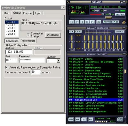Click mini Stop button in playlist footer
The image size is (128, 126).
click(x=102, y=122)
